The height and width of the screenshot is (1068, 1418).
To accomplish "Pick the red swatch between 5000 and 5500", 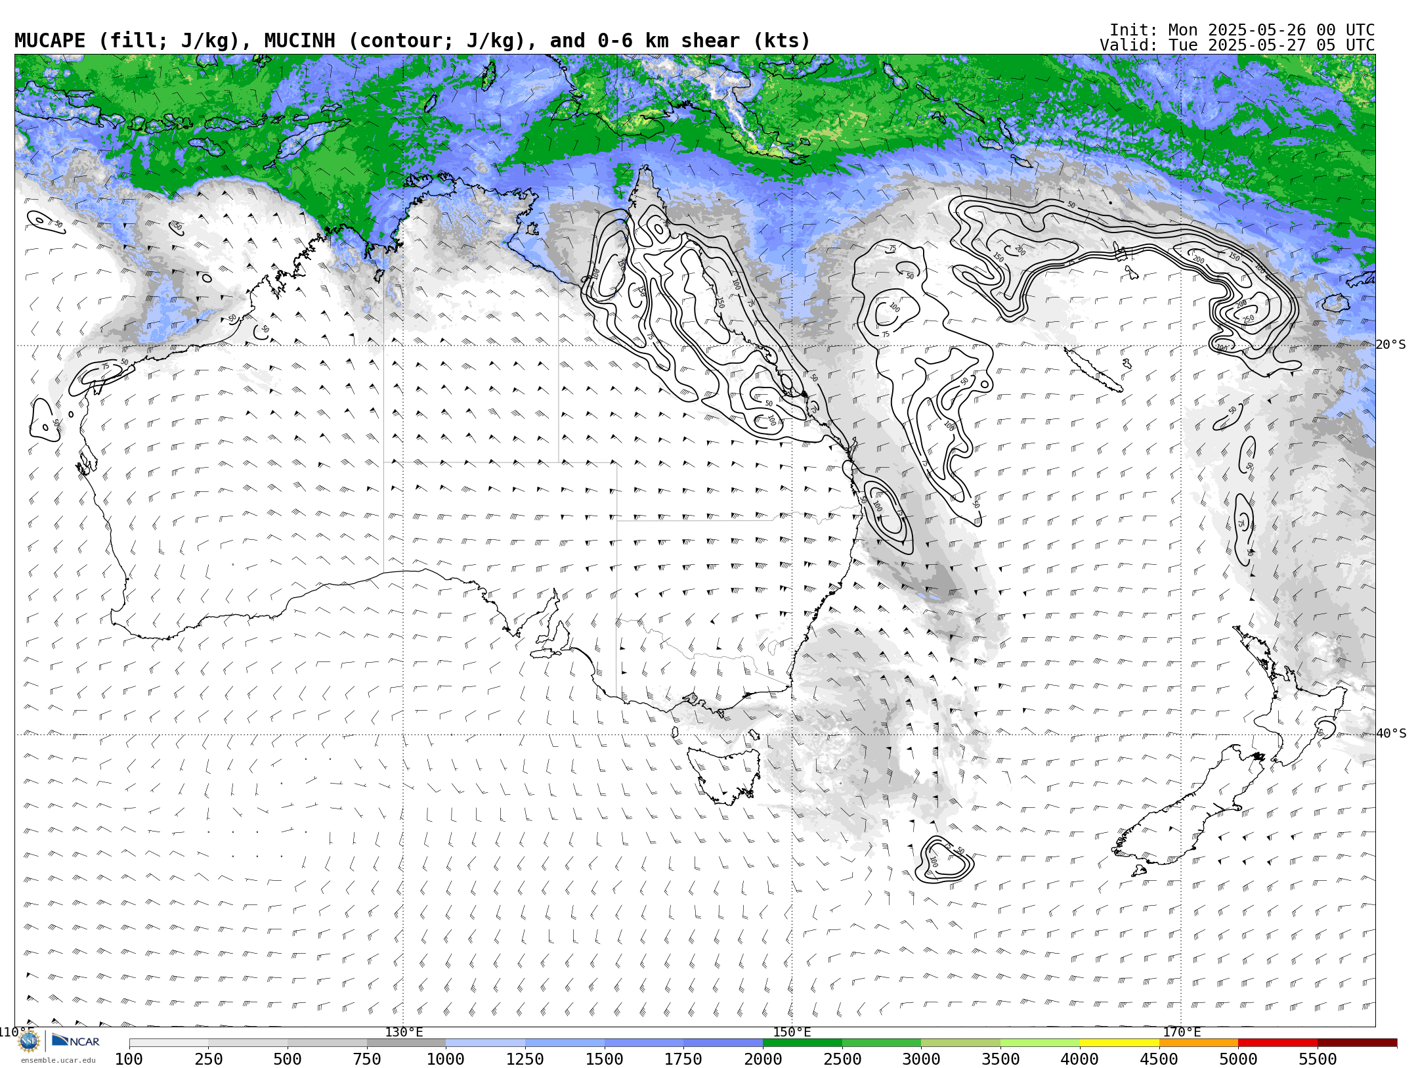I will pos(1278,1042).
